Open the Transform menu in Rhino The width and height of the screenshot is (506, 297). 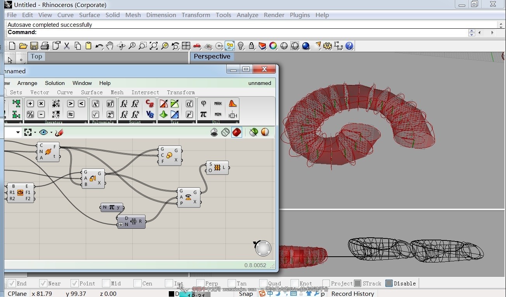196,15
